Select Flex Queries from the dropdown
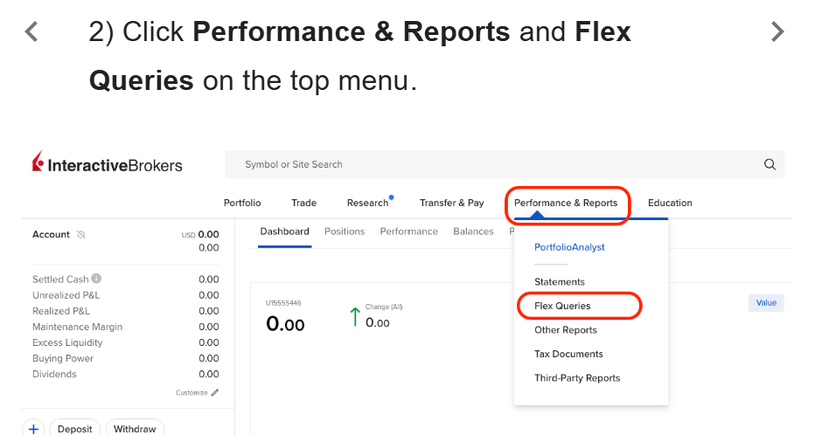The image size is (815, 435). click(562, 306)
